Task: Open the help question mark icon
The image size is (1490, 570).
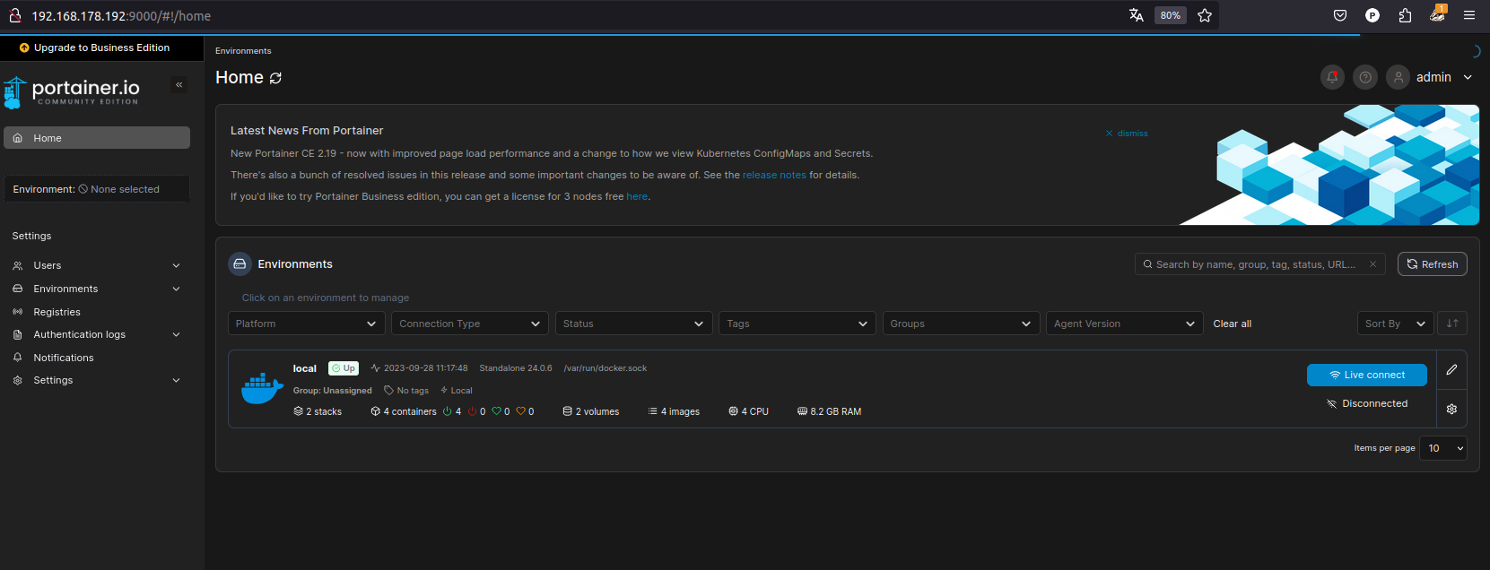Action: coord(1364,77)
